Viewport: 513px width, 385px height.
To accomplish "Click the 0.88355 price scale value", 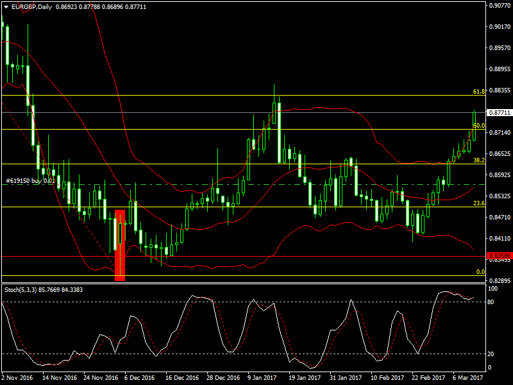I will click(x=500, y=90).
